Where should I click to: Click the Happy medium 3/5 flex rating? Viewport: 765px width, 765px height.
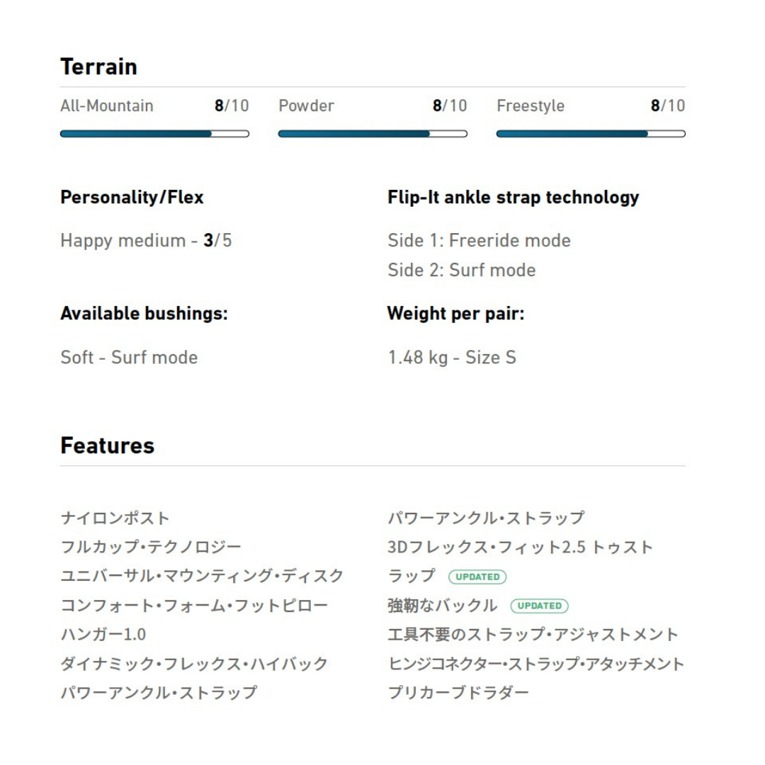pos(146,241)
